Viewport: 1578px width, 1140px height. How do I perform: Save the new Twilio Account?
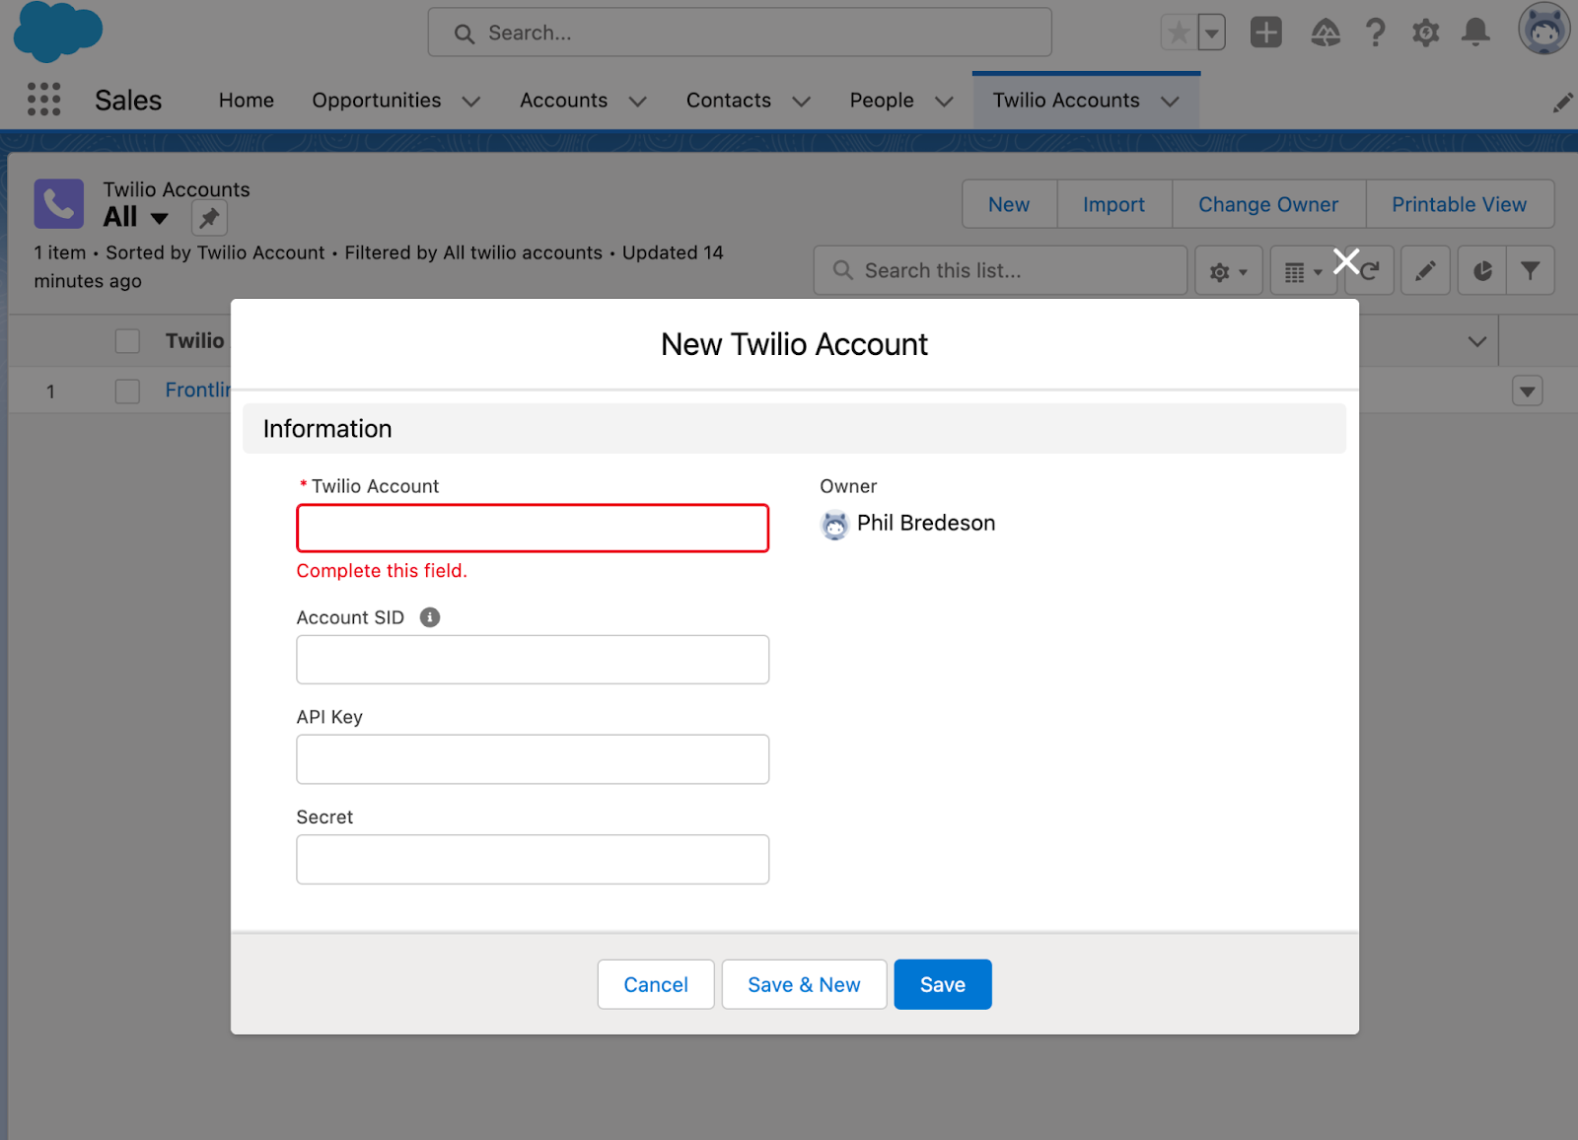tap(943, 984)
